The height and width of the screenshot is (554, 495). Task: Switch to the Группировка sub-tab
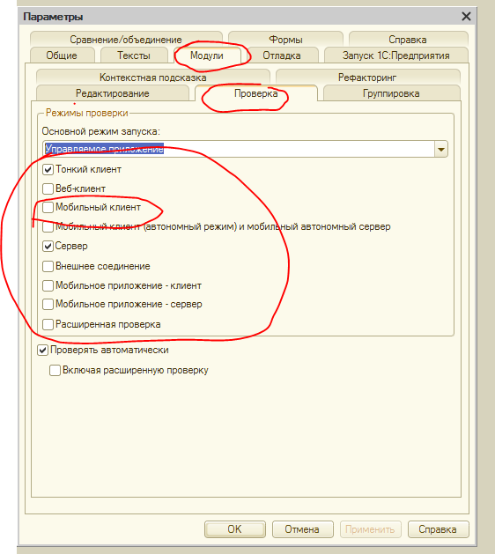coord(391,93)
